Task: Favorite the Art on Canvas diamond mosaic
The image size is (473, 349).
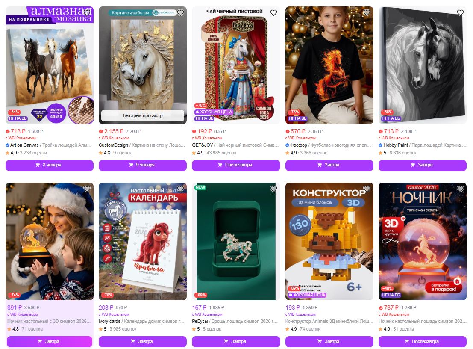Action: click(x=87, y=13)
